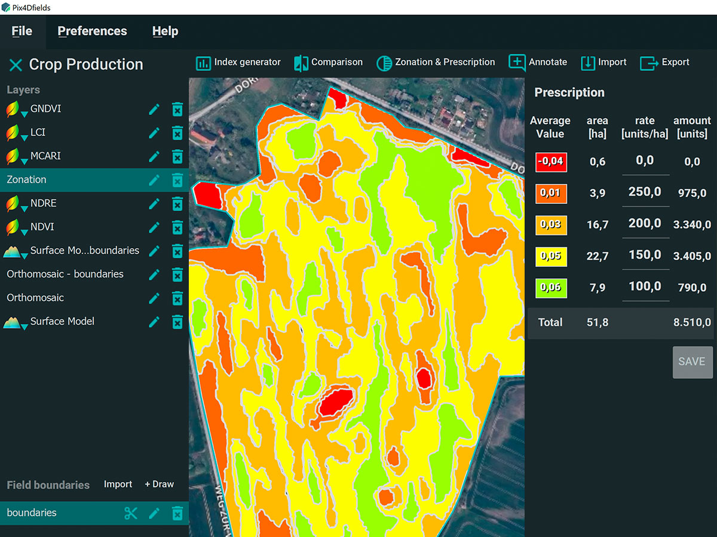This screenshot has width=717, height=537.
Task: Close the Crop Production panel
Action: tap(16, 65)
